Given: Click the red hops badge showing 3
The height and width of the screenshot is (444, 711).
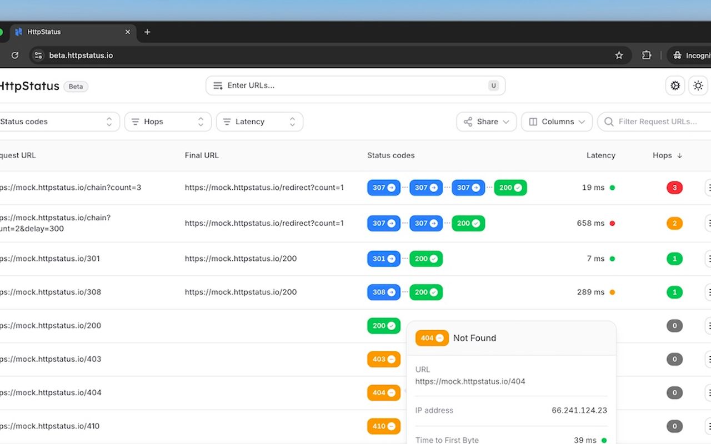Looking at the screenshot, I should (674, 188).
